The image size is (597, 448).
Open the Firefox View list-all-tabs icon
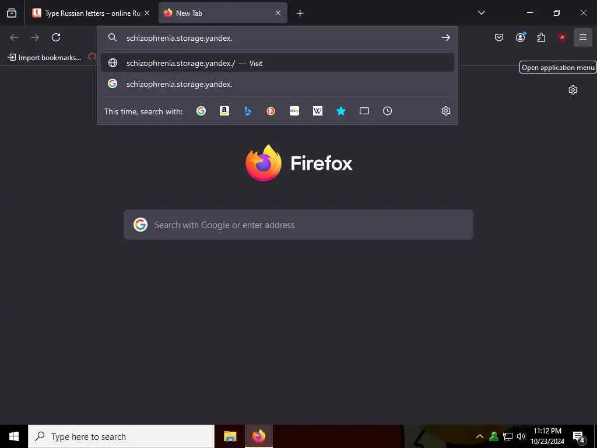[x=12, y=13]
